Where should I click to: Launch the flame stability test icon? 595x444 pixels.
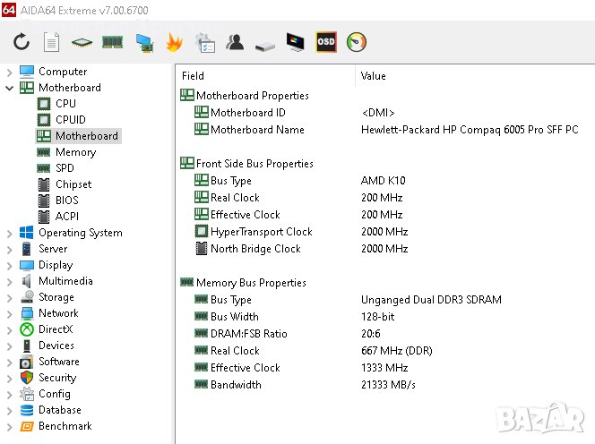174,42
